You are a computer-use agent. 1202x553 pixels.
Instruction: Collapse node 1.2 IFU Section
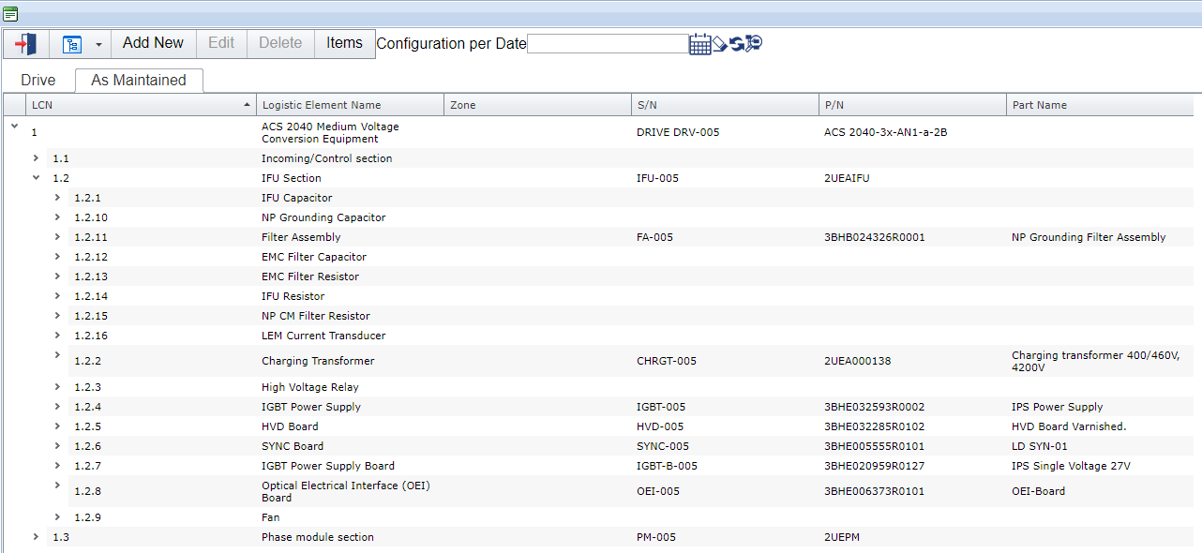36,177
